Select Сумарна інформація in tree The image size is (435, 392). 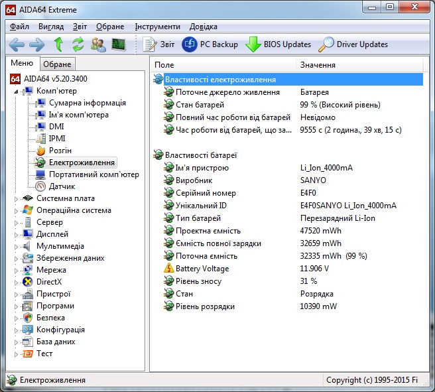[x=88, y=103]
